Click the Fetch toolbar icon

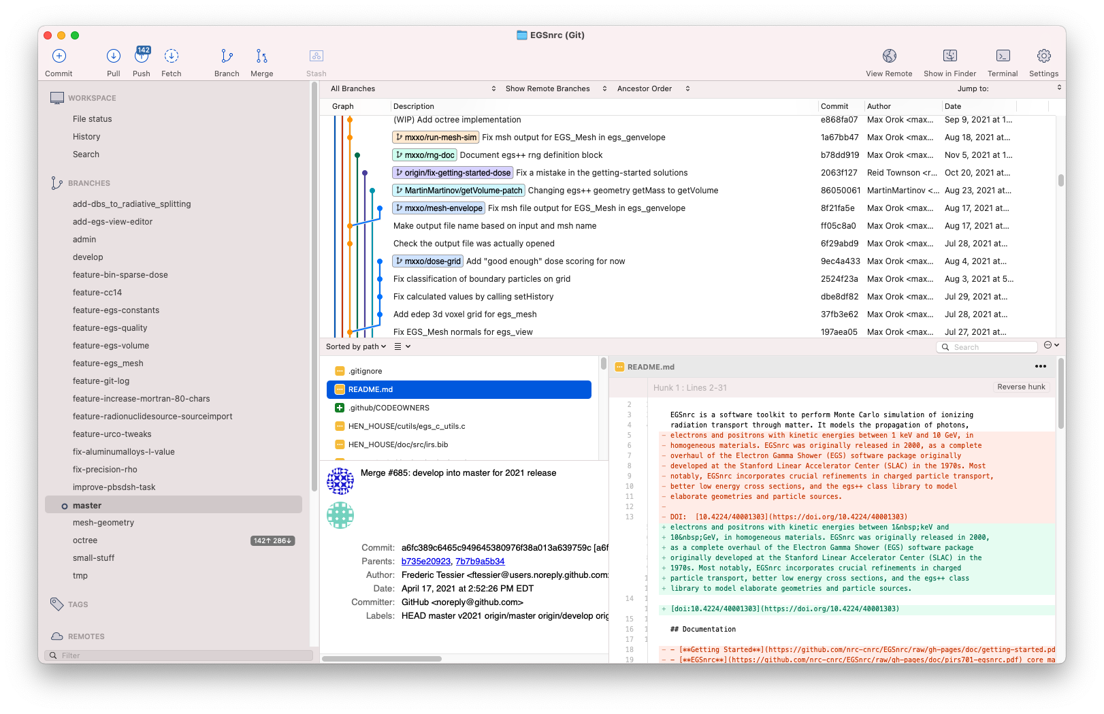pos(172,56)
